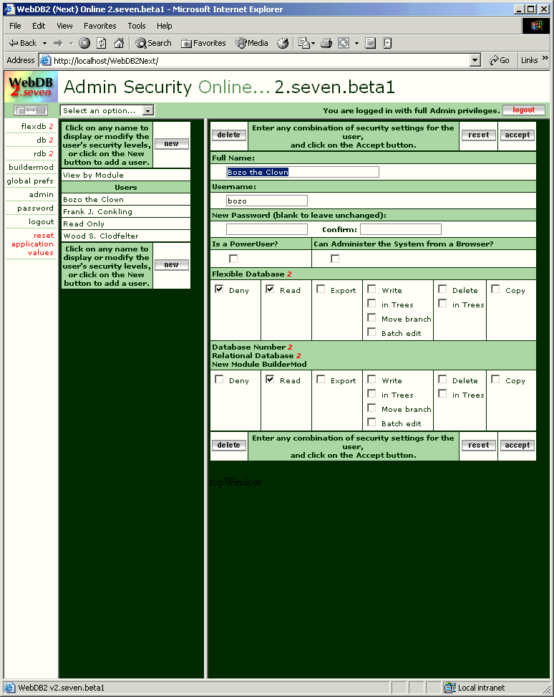Click the Refresh page icon
The image size is (554, 697).
(102, 43)
